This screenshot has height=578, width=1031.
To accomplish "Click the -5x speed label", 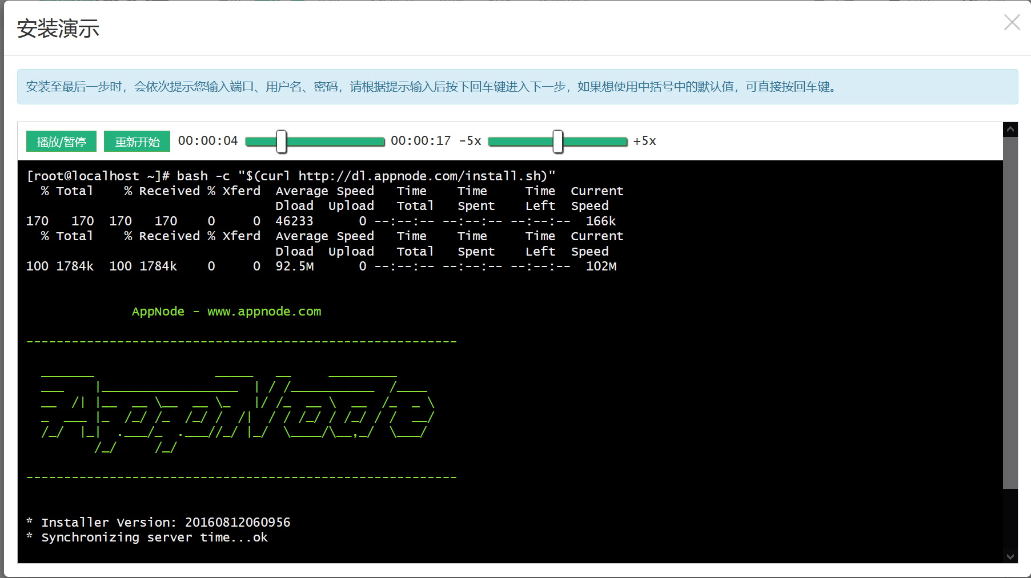I will [470, 141].
